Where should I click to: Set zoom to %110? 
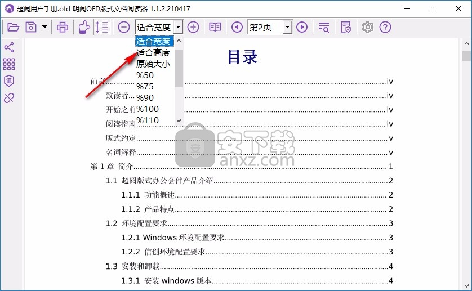coord(154,120)
